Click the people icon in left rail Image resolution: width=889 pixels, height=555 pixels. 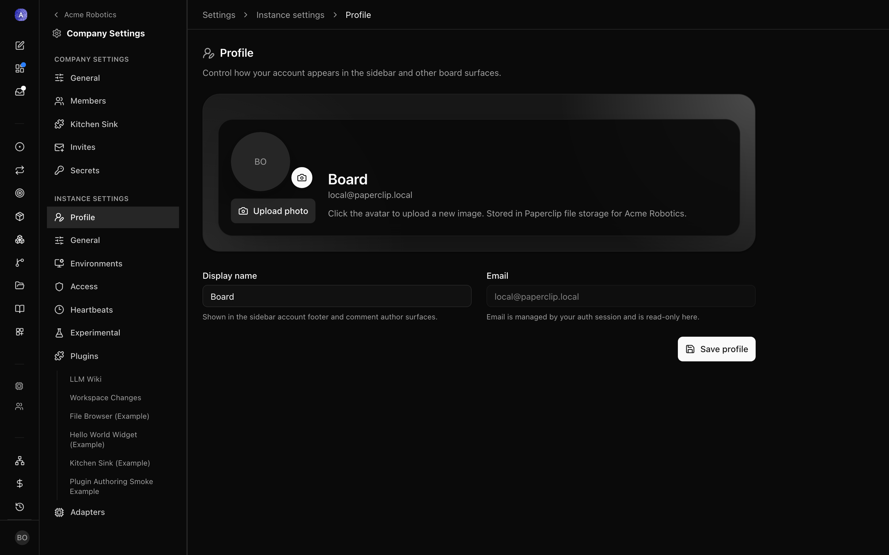pos(19,406)
